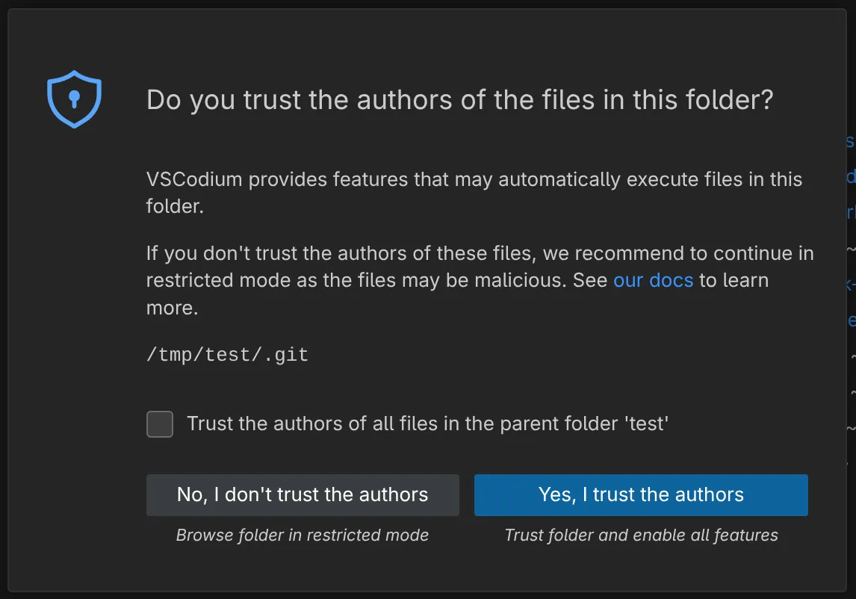
Task: Select the keyhole inside the shield icon
Action: coord(74,96)
